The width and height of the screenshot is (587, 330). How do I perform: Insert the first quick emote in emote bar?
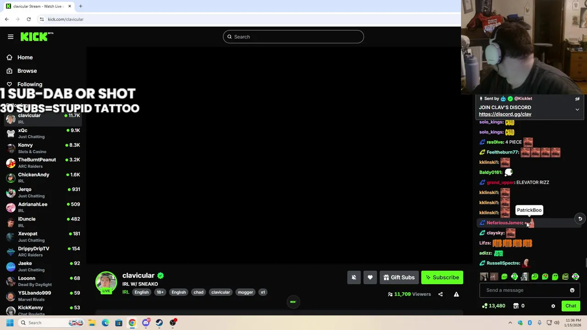(484, 276)
